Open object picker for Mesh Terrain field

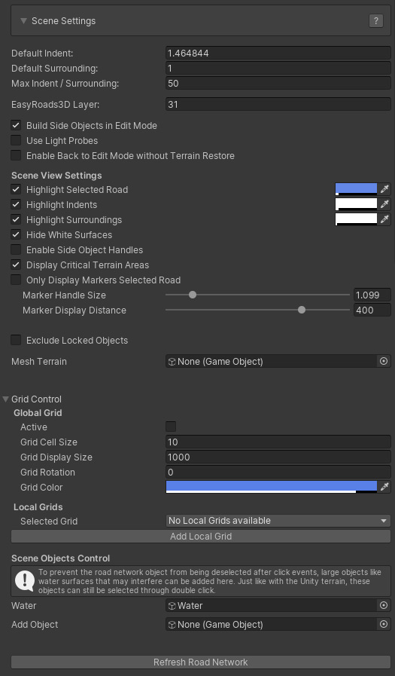[384, 361]
